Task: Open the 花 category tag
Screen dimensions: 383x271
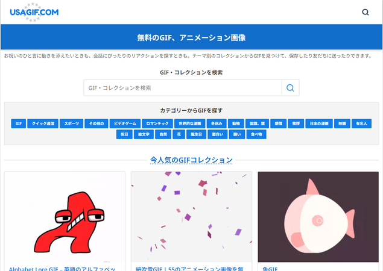Action: 179,134
